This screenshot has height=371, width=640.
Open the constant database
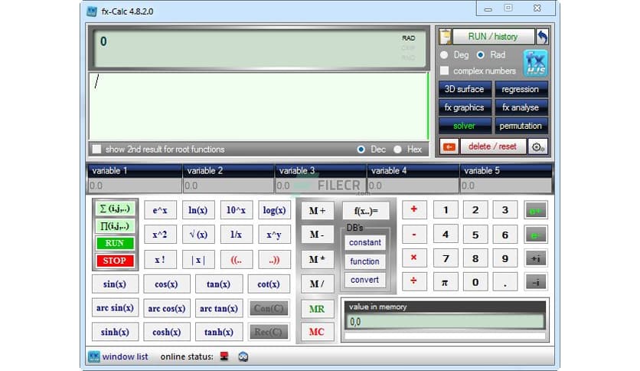[365, 243]
